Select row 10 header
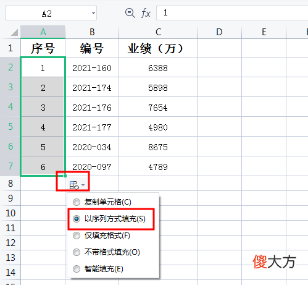Image resolution: width=308 pixels, height=285 pixels. coord(10,213)
